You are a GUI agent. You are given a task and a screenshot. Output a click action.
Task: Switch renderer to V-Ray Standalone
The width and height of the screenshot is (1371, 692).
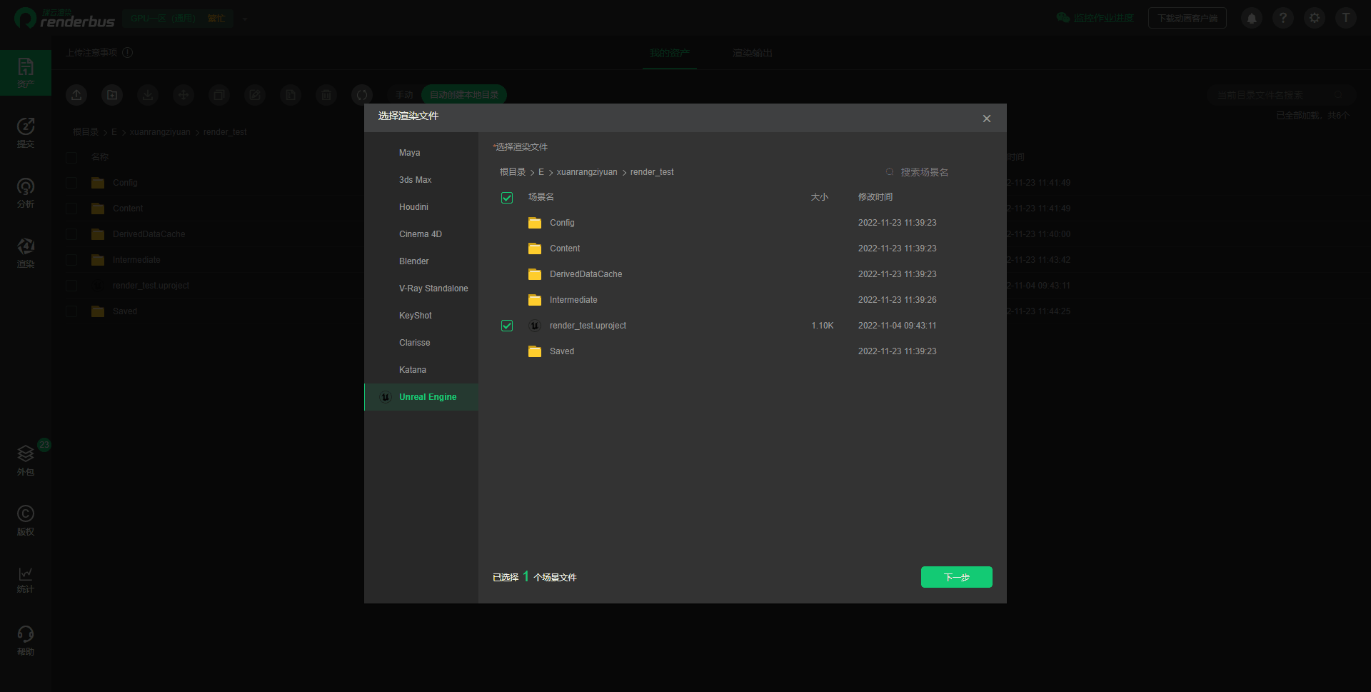433,288
